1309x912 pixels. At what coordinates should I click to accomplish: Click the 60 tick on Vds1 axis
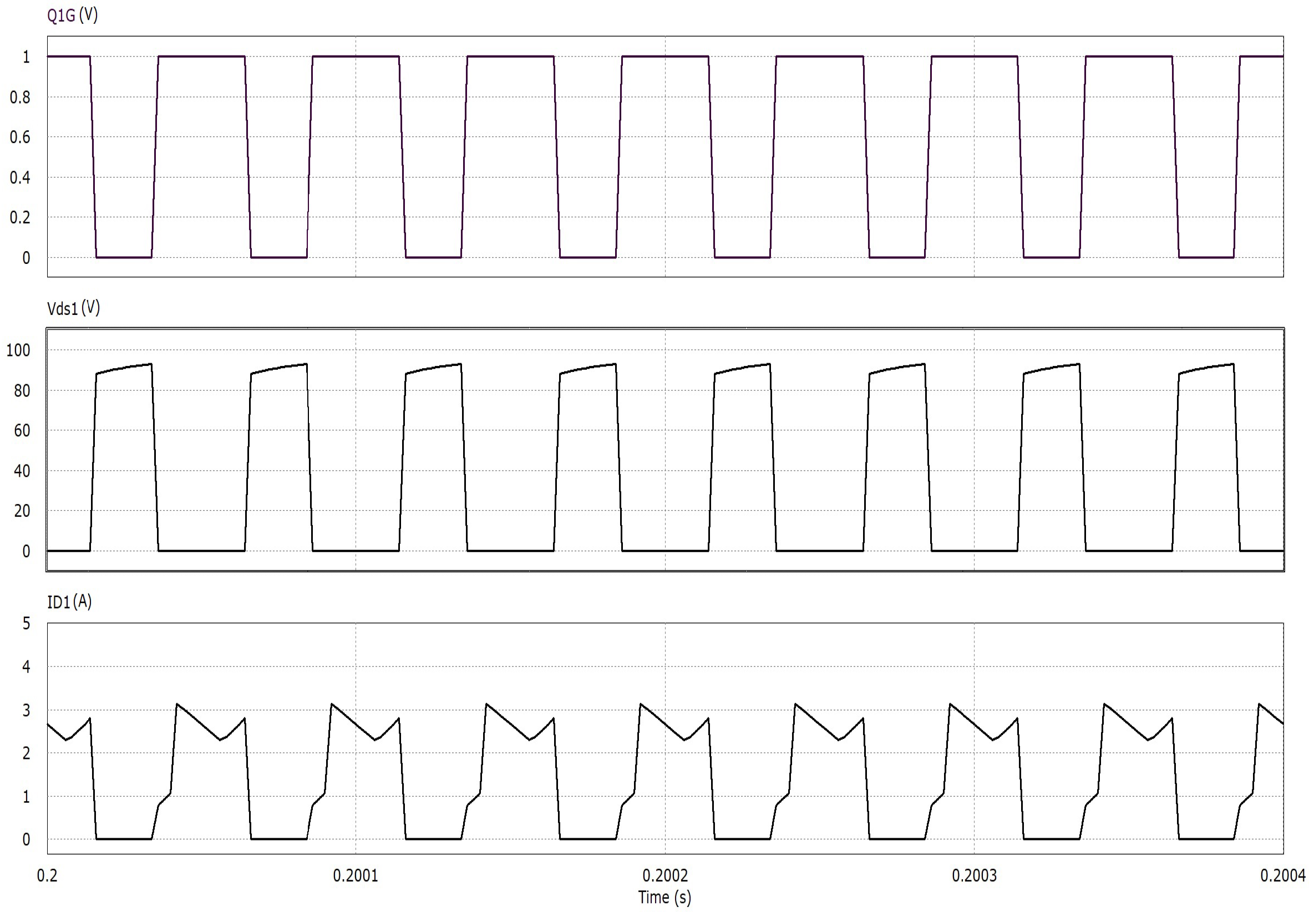click(22, 431)
